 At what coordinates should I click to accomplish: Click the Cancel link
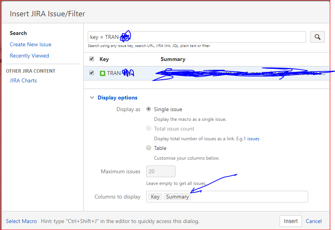tap(314, 221)
